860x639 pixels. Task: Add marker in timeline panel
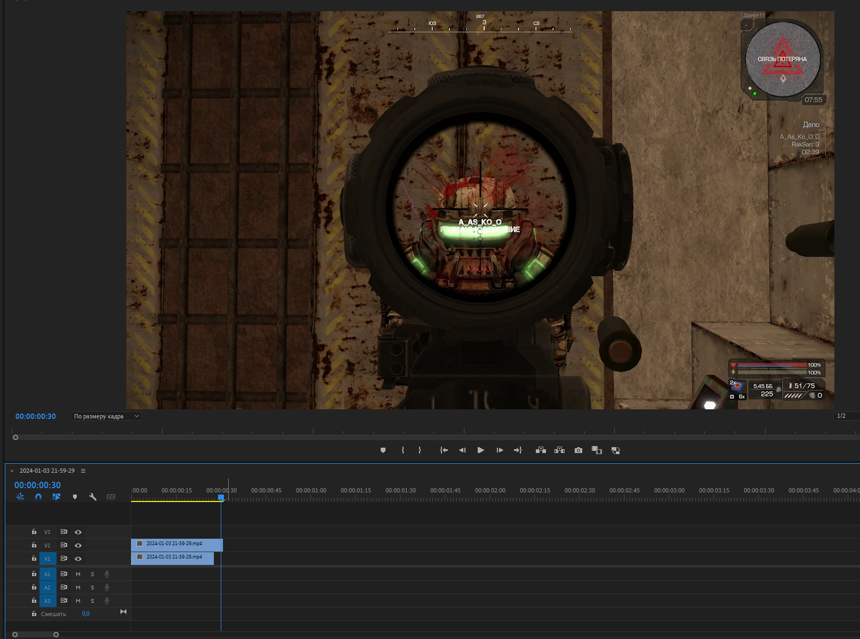click(x=75, y=497)
